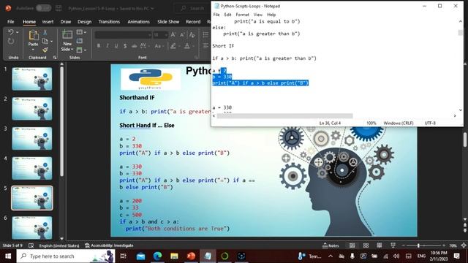Viewport: 468px width, 263px height.
Task: Open Task View on the taskbar
Action: click(123, 256)
